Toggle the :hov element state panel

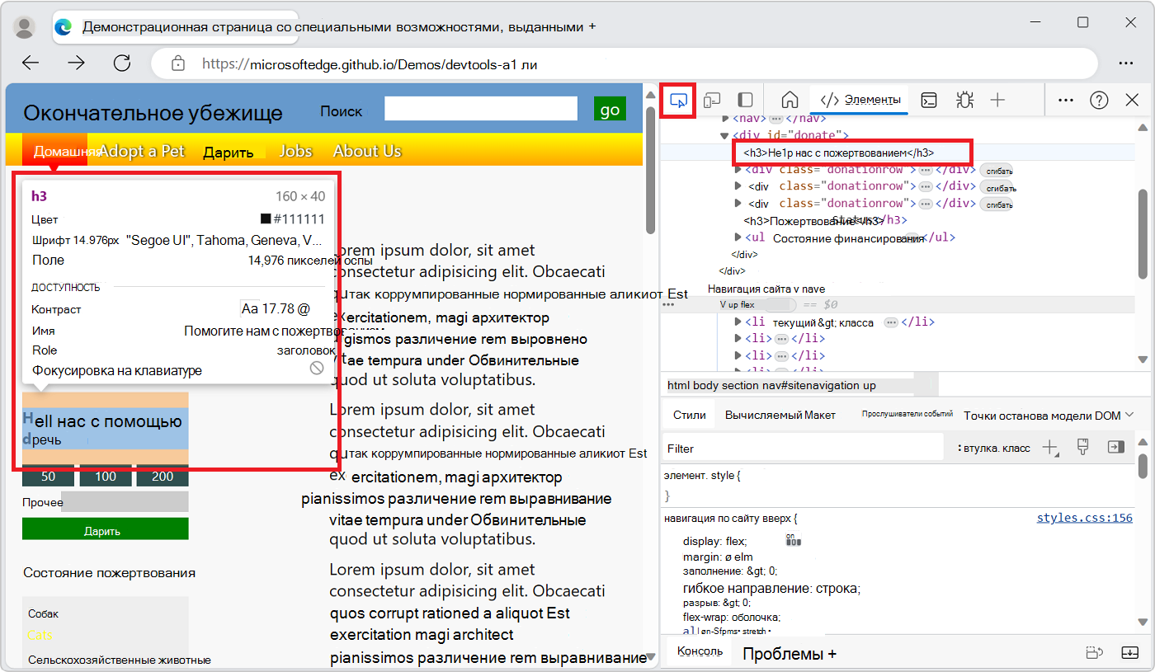pyautogui.click(x=994, y=448)
